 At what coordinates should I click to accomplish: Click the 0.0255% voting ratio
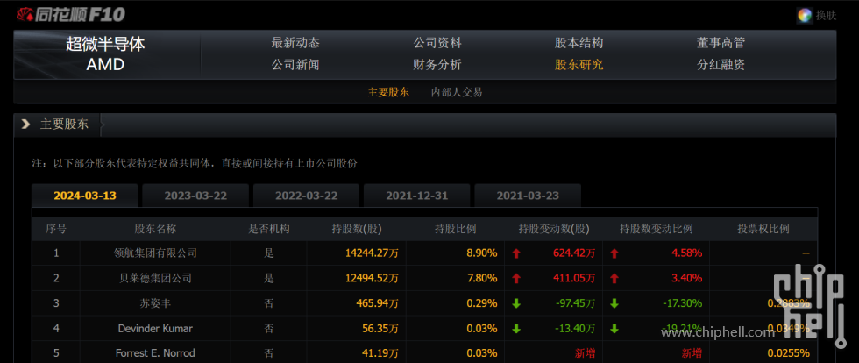788,353
